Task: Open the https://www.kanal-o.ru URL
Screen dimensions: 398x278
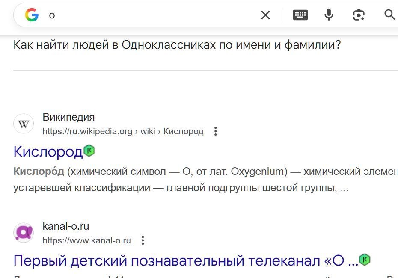Action: click(86, 240)
